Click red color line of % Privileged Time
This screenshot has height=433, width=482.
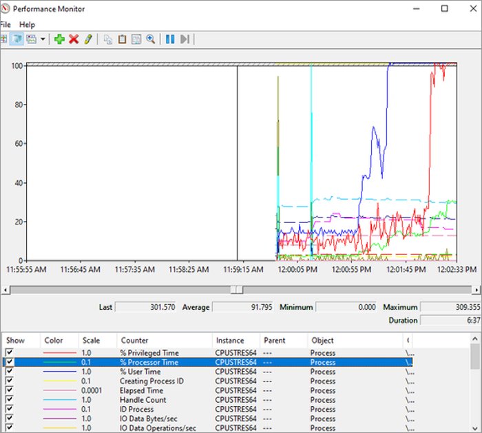(60, 352)
